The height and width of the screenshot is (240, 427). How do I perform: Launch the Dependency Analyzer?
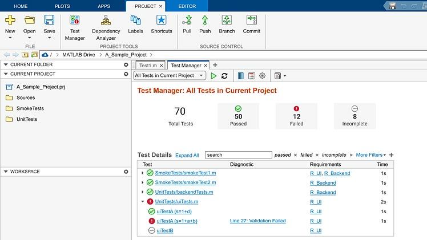click(x=106, y=26)
